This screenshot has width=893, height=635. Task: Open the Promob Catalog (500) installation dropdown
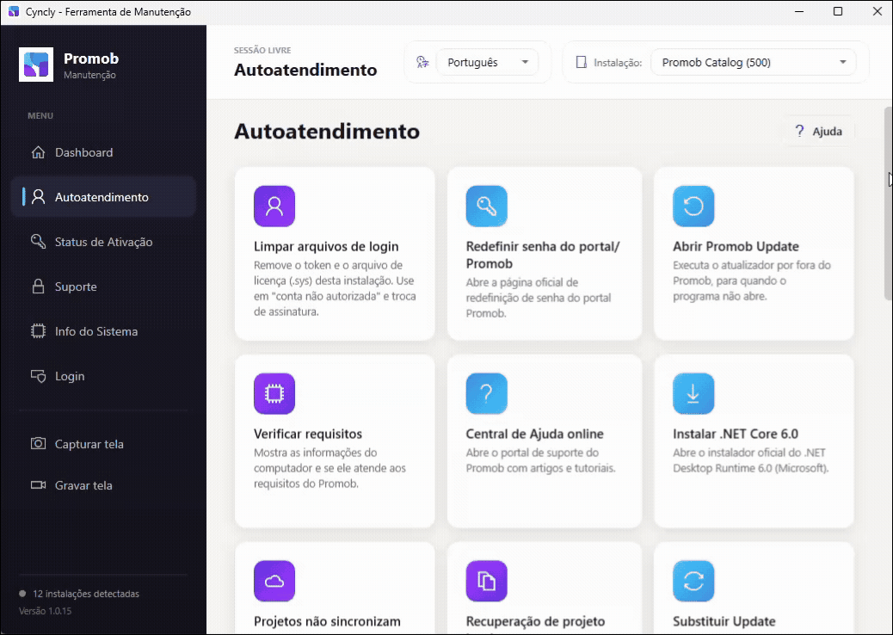tap(754, 62)
